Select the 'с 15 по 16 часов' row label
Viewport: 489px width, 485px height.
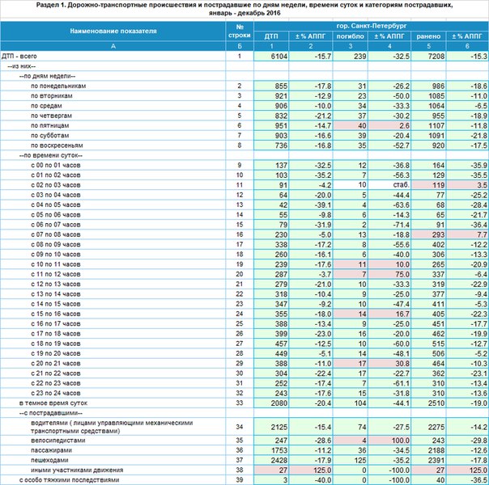(56, 314)
